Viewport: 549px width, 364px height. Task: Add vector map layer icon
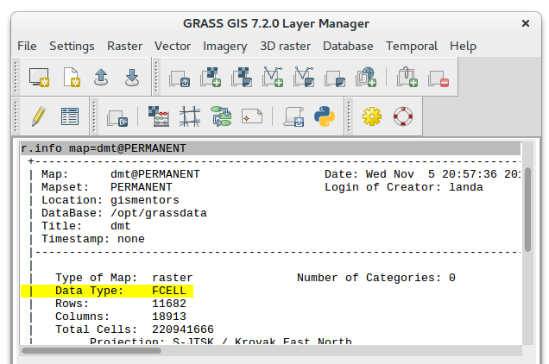pyautogui.click(x=273, y=78)
